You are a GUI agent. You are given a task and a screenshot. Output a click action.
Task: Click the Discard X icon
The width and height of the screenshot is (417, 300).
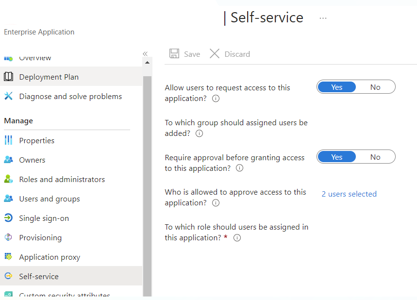point(215,53)
